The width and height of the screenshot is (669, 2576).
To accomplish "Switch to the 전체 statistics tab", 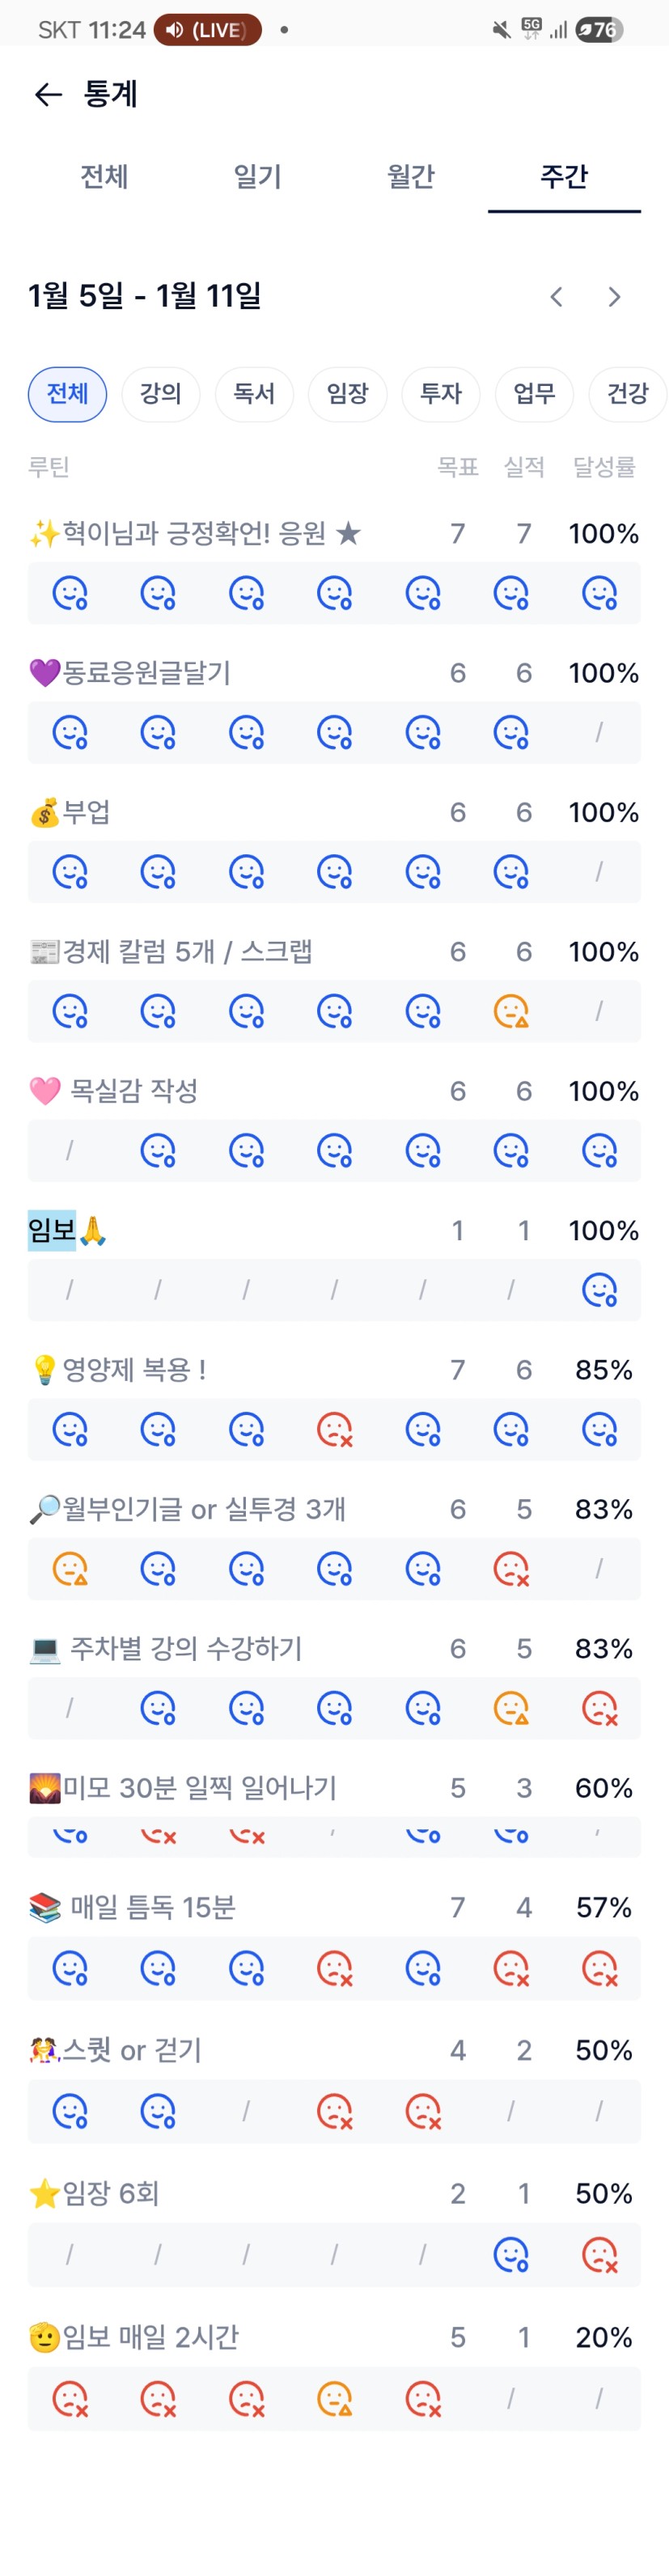I will 104,177.
